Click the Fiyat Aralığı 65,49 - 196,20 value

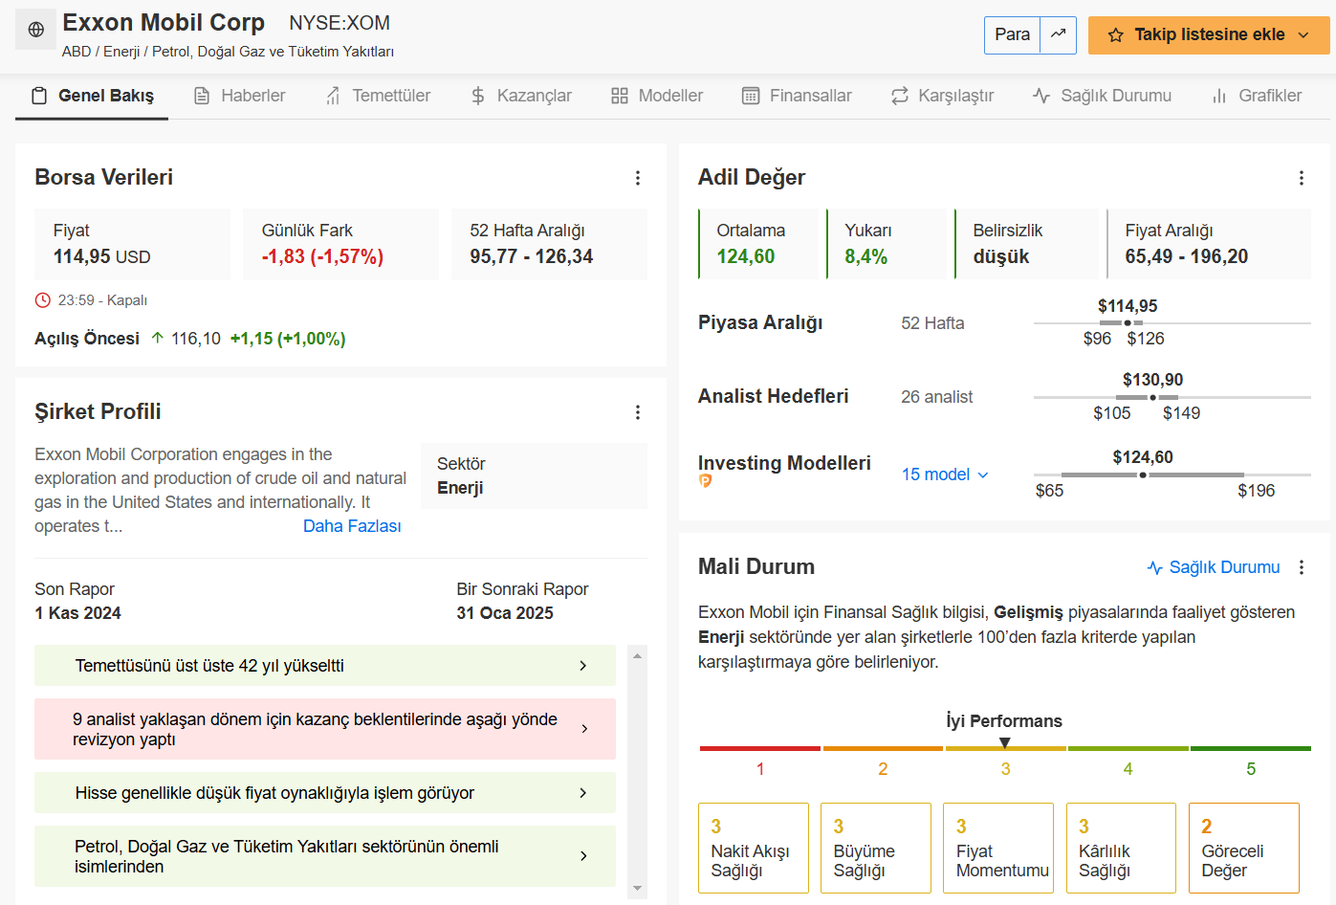click(x=1187, y=256)
